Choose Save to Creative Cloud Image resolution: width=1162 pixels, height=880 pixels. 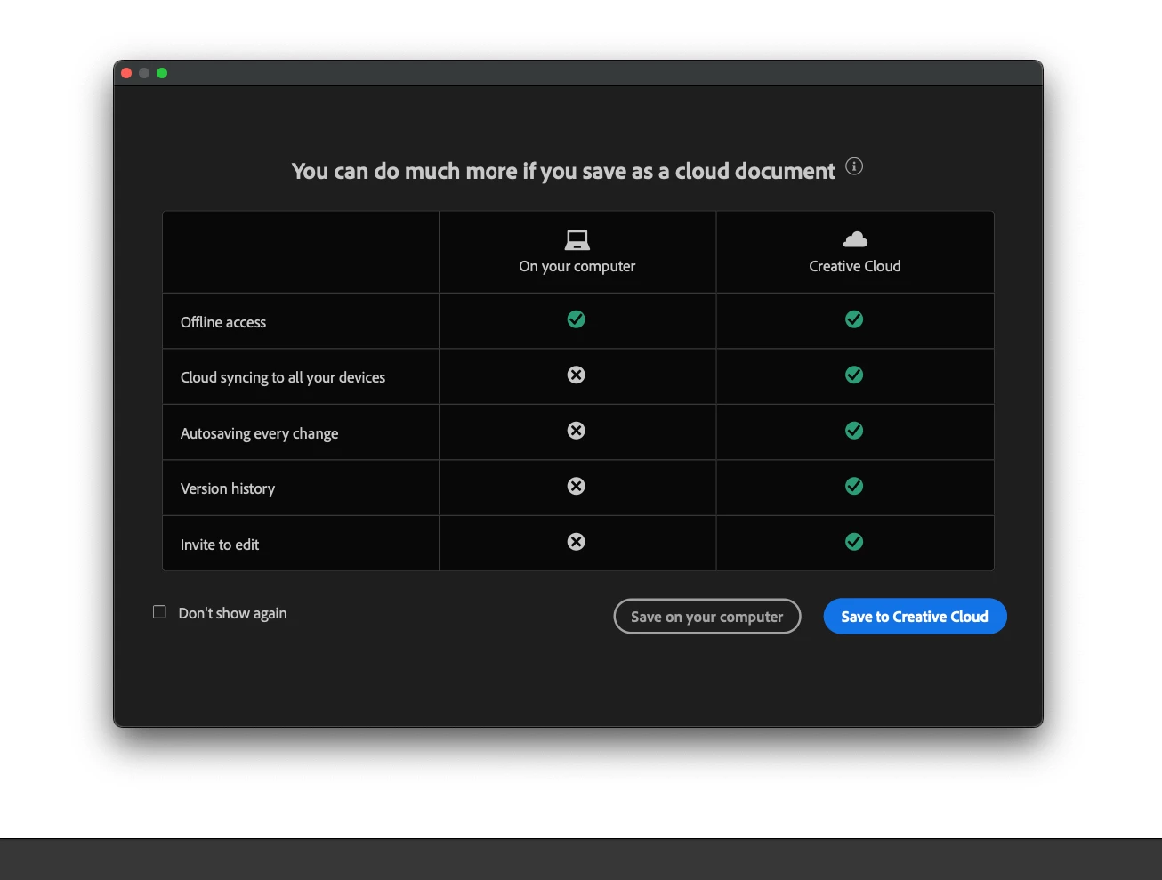(915, 617)
